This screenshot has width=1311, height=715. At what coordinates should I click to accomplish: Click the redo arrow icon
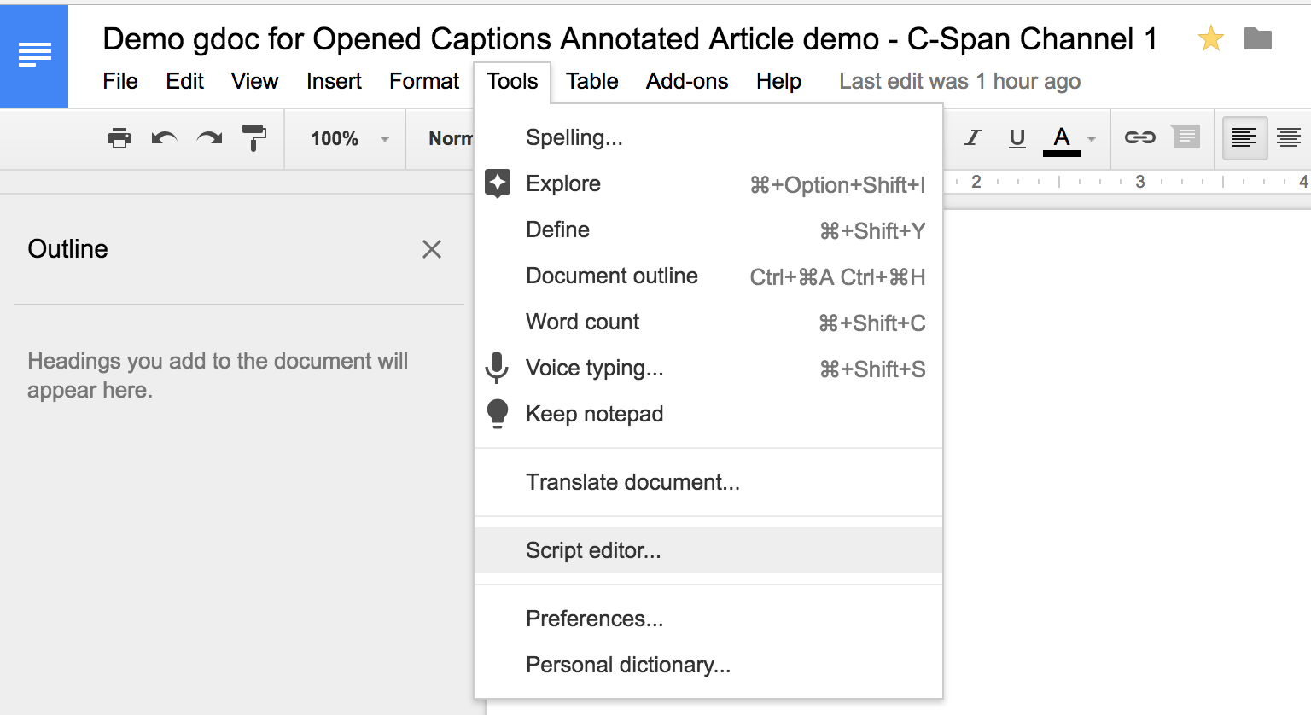tap(209, 138)
